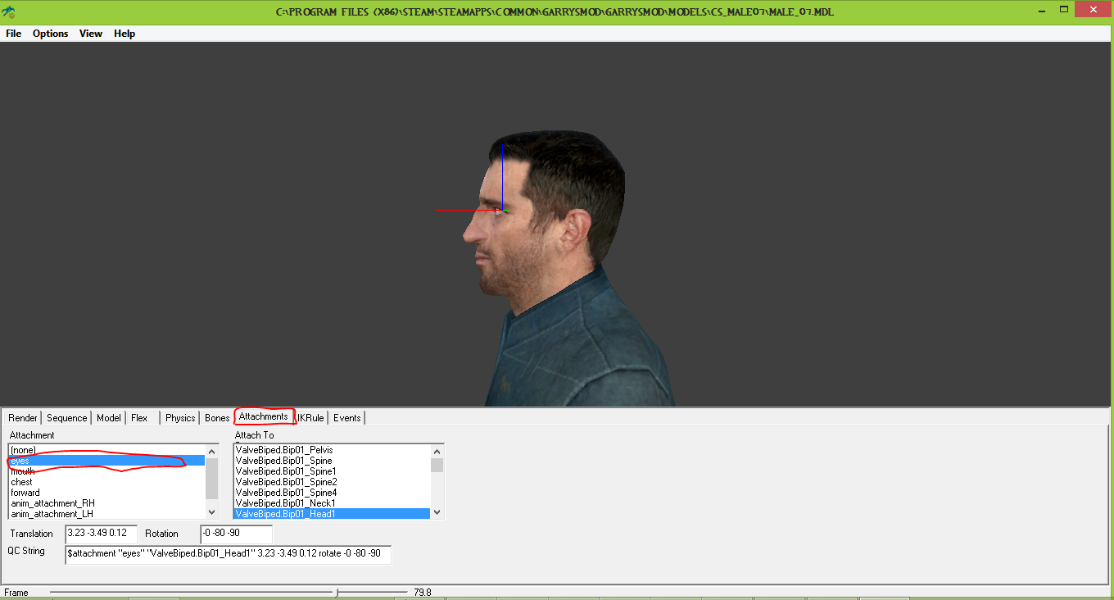This screenshot has height=600, width=1114.
Task: Choose ValveBiped.Bip01_Neck1 bone
Action: [x=332, y=503]
